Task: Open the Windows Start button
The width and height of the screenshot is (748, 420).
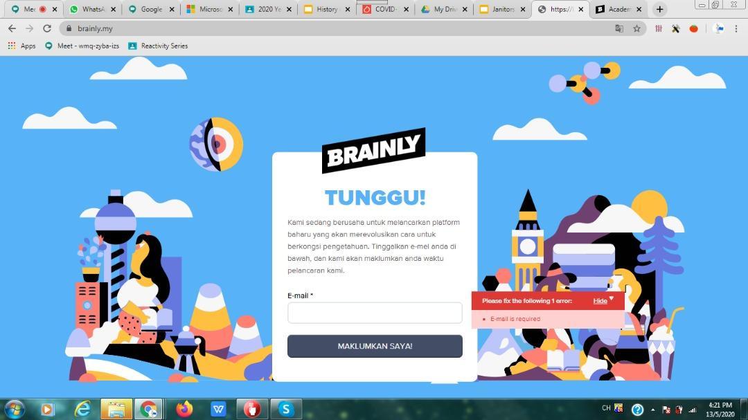Action: click(x=14, y=409)
